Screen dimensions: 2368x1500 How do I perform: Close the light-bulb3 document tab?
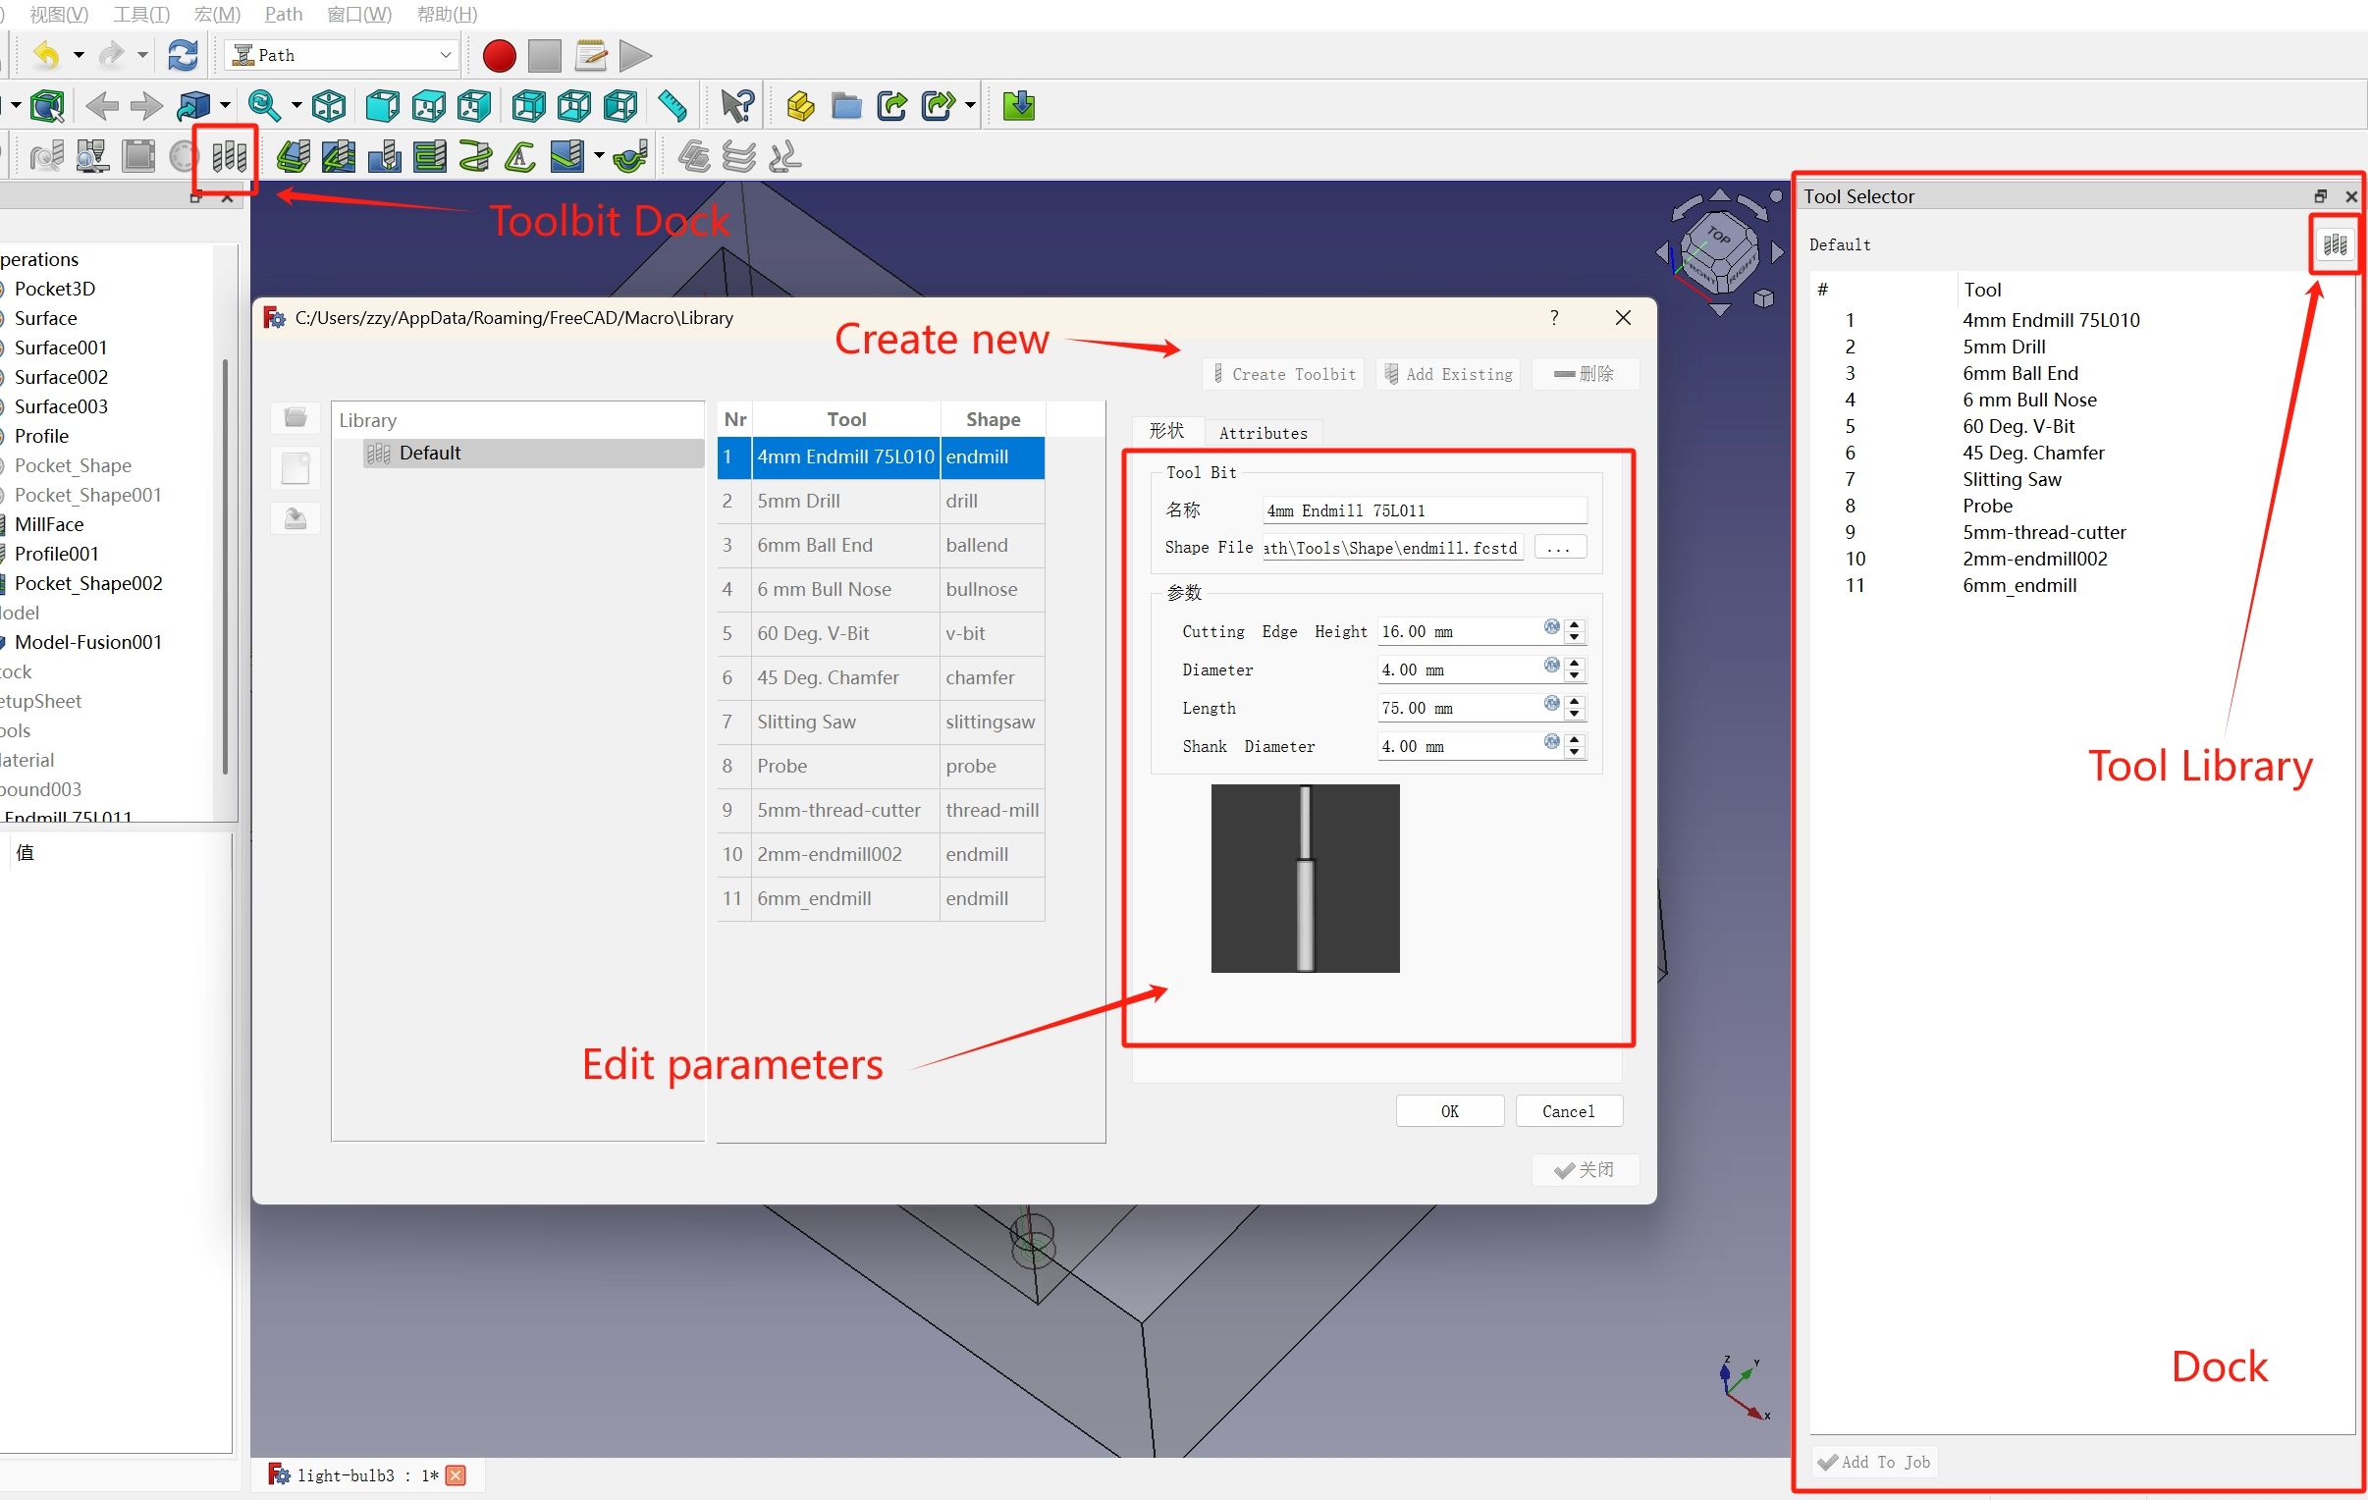click(456, 1474)
